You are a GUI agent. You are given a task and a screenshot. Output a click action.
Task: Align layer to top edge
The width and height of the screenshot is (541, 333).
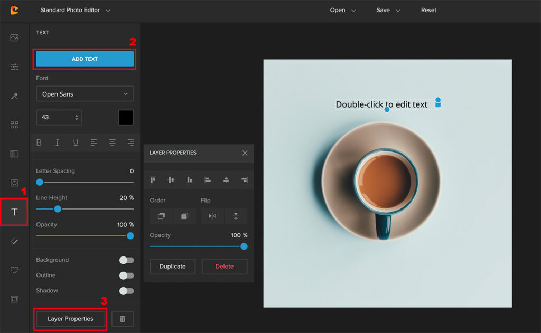tap(153, 179)
